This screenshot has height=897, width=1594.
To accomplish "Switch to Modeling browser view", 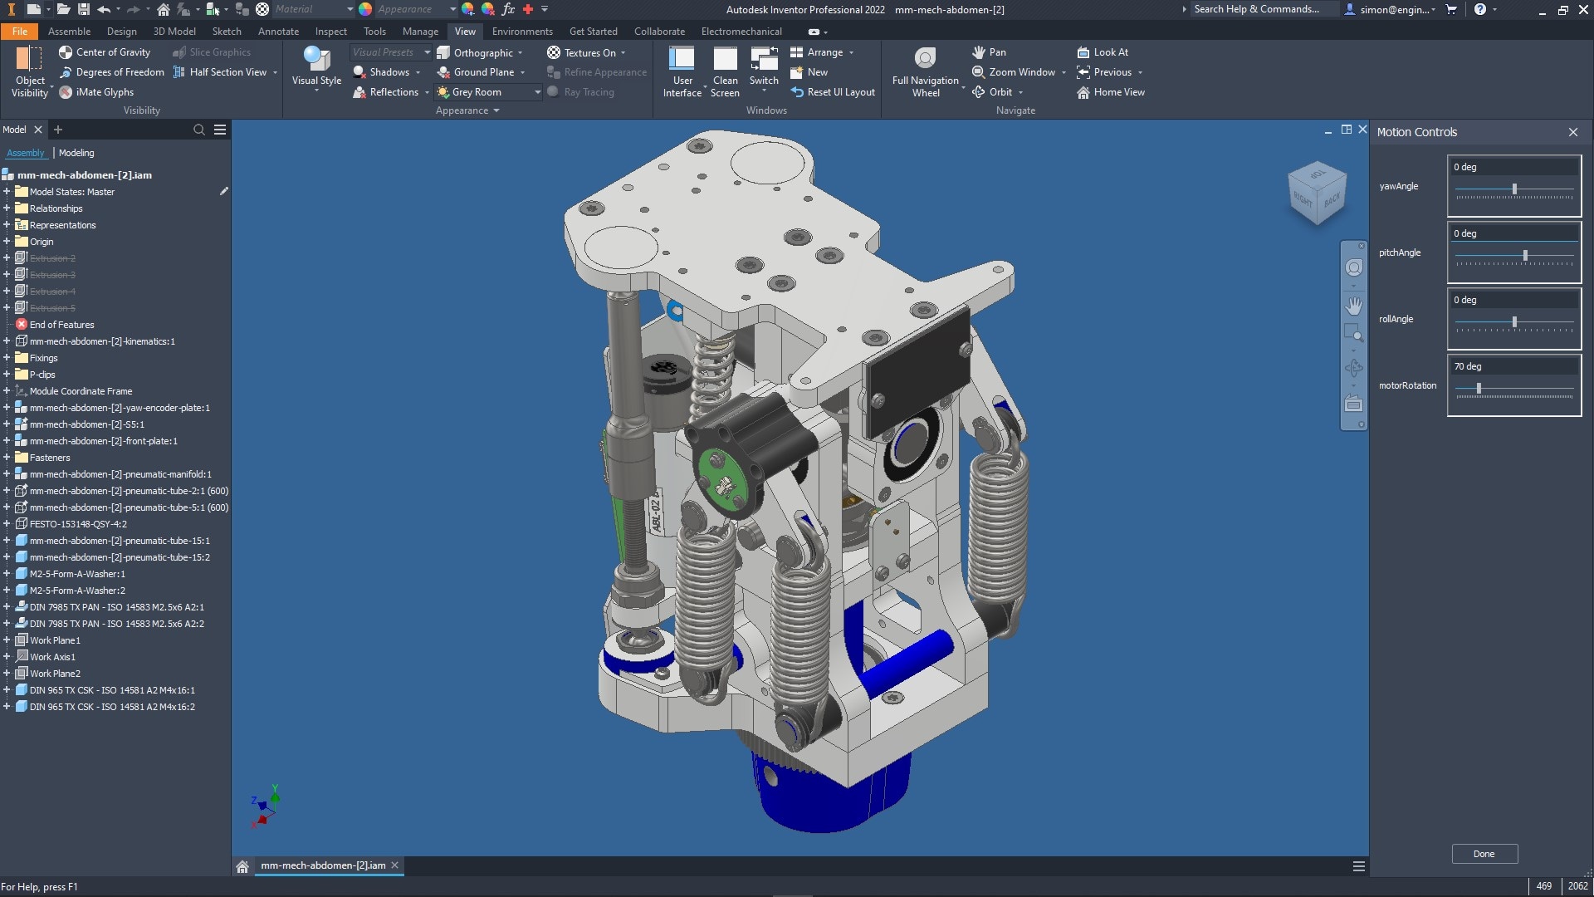I will click(x=76, y=153).
